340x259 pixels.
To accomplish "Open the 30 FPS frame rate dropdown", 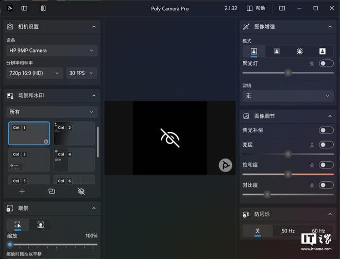I will (81, 73).
